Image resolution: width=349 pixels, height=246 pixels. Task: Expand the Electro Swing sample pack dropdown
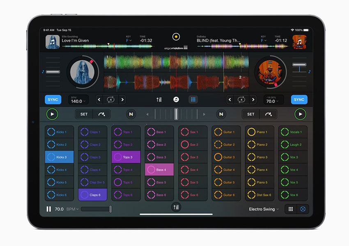(264, 209)
